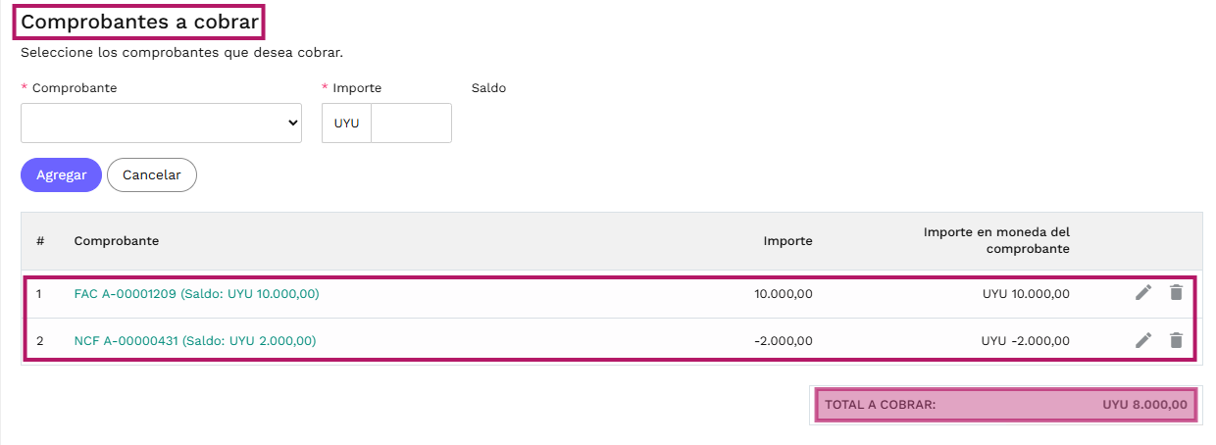Click the Comprobantes a cobrar heading
The height and width of the screenshot is (445, 1216).
139,21
